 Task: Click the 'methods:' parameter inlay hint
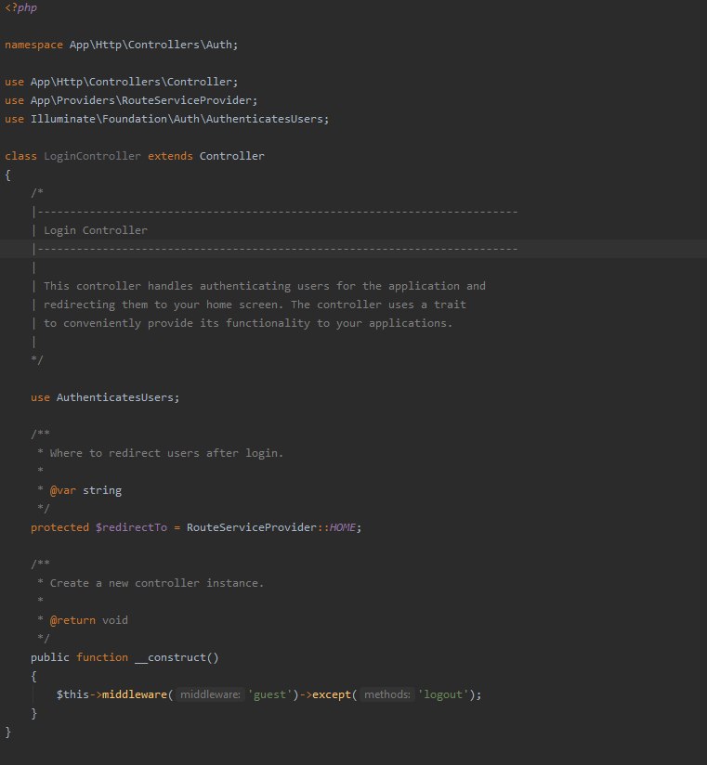click(x=387, y=694)
